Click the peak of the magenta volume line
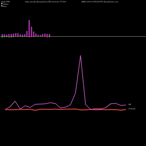146x146 pixels. [x=81, y=55]
